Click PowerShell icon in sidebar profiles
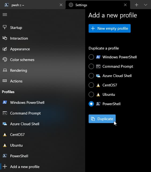The height and width of the screenshot is (172, 151). coord(5,156)
